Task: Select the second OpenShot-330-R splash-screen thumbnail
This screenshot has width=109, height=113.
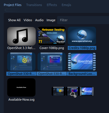Action: 52,62
